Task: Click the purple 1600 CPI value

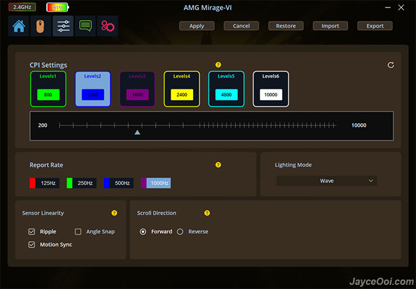Action: pyautogui.click(x=137, y=94)
